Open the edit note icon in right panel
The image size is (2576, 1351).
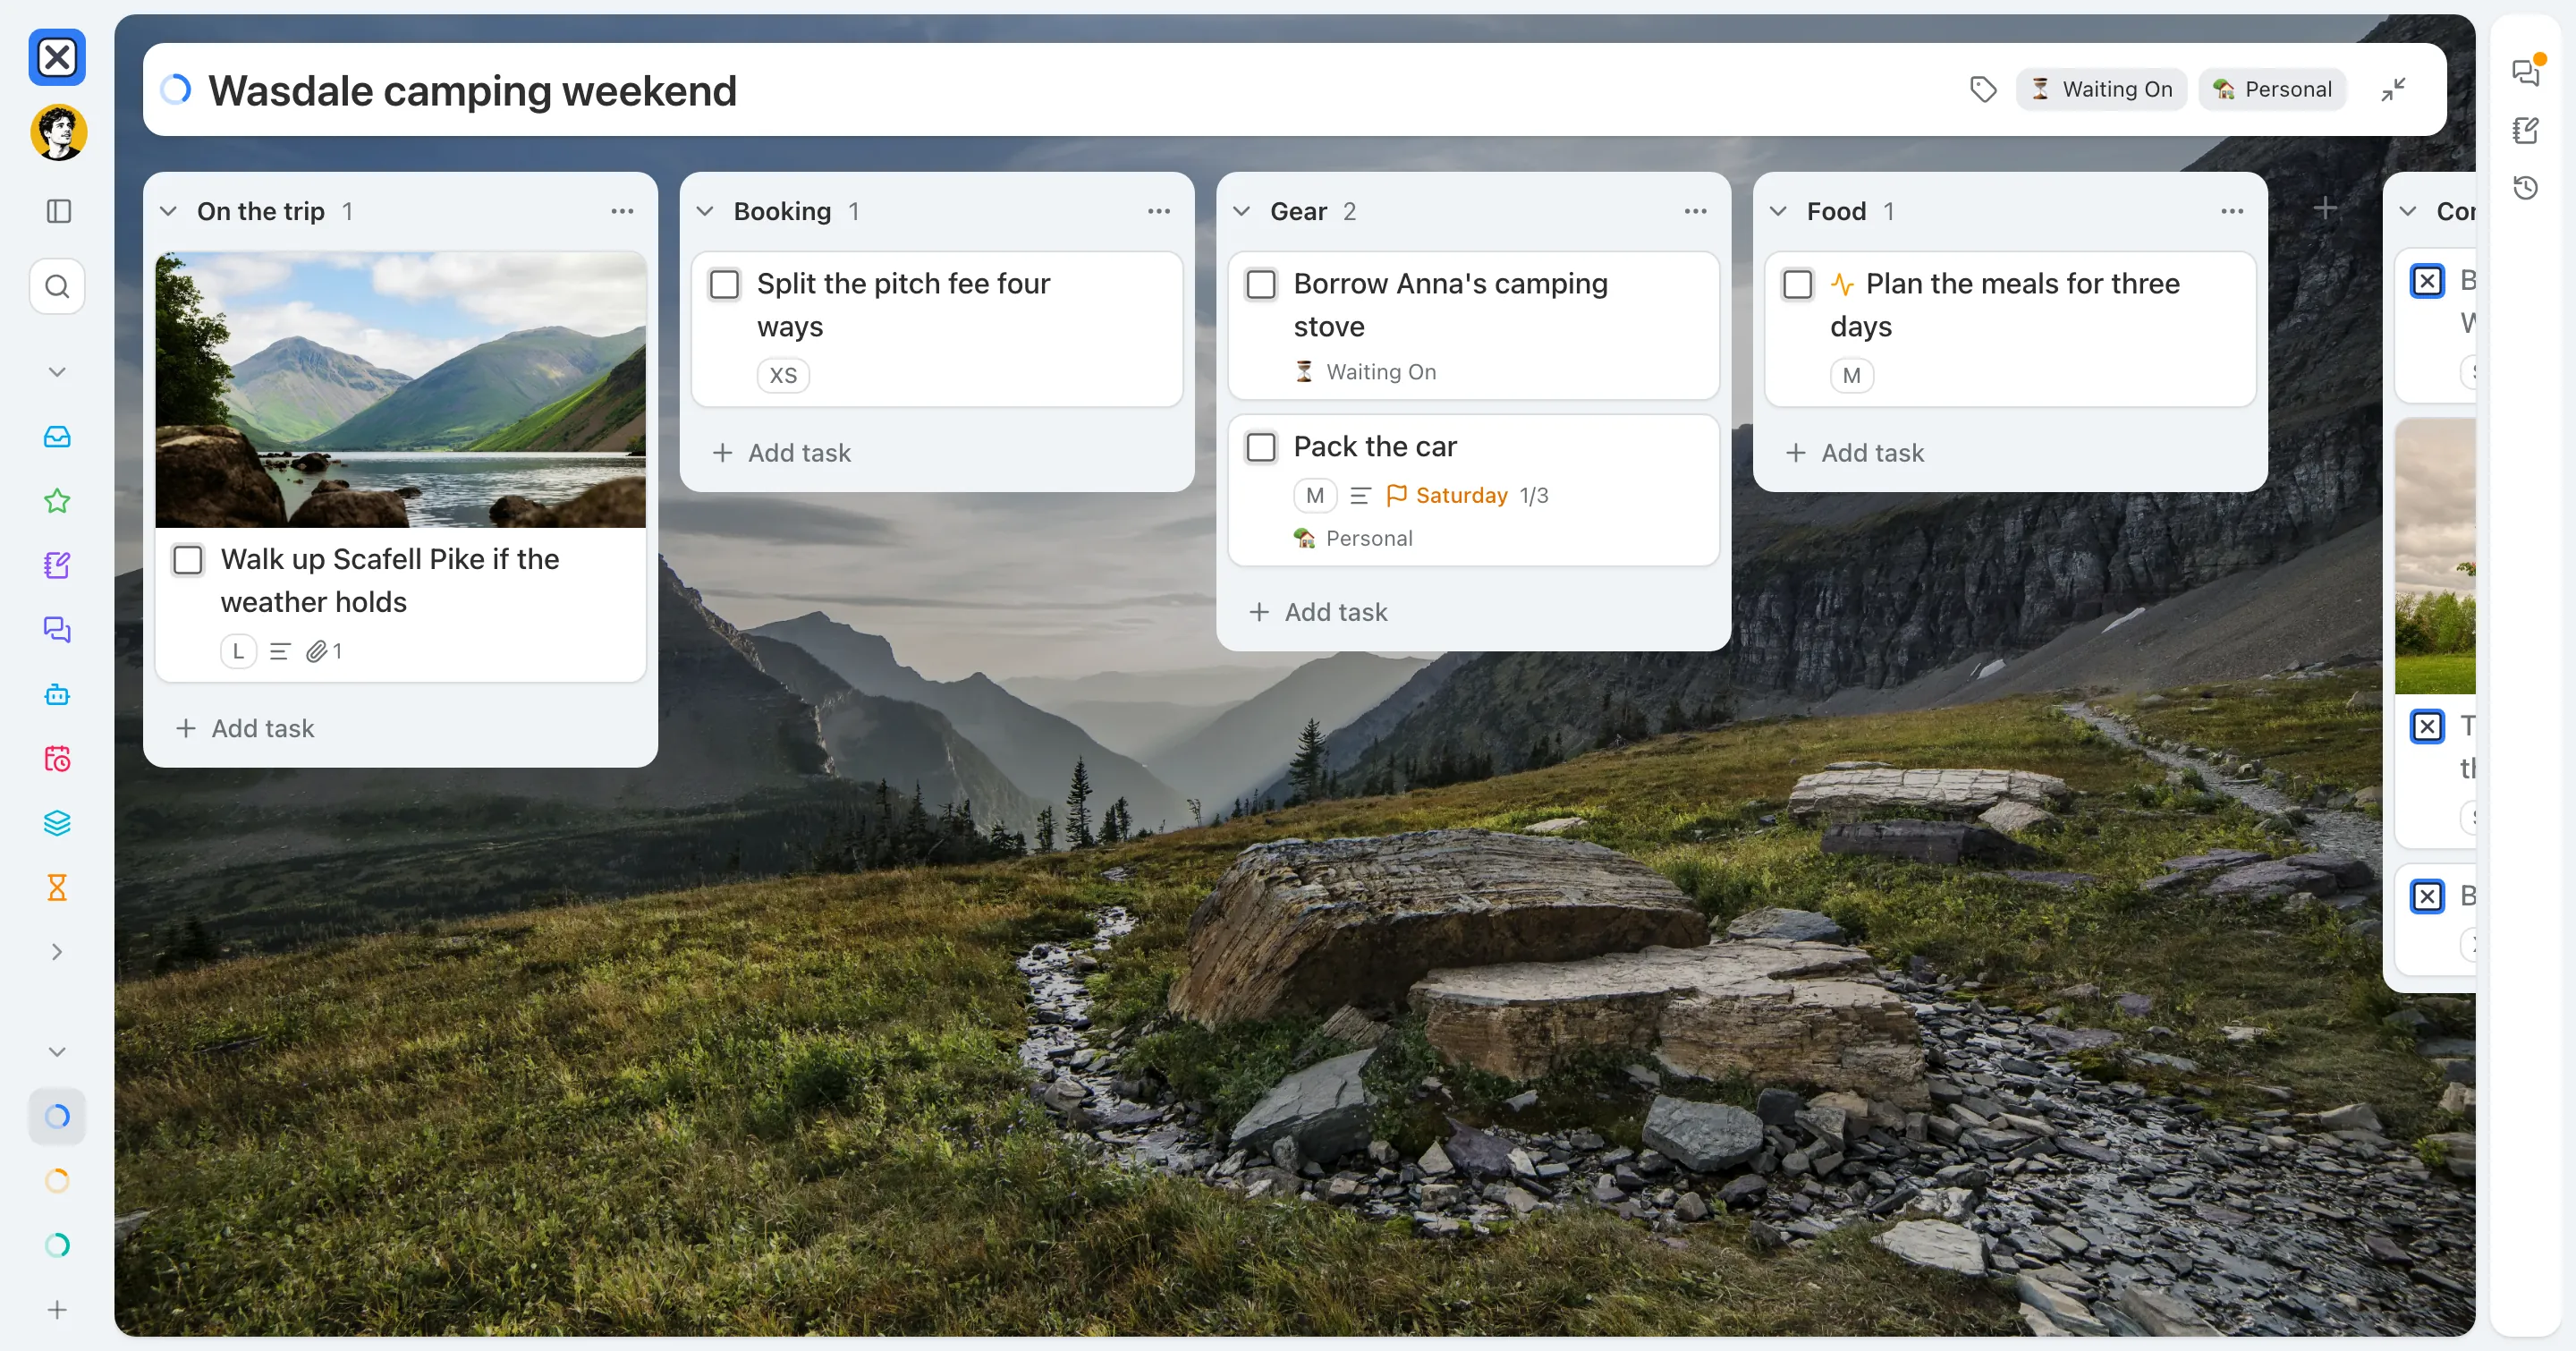point(2525,130)
